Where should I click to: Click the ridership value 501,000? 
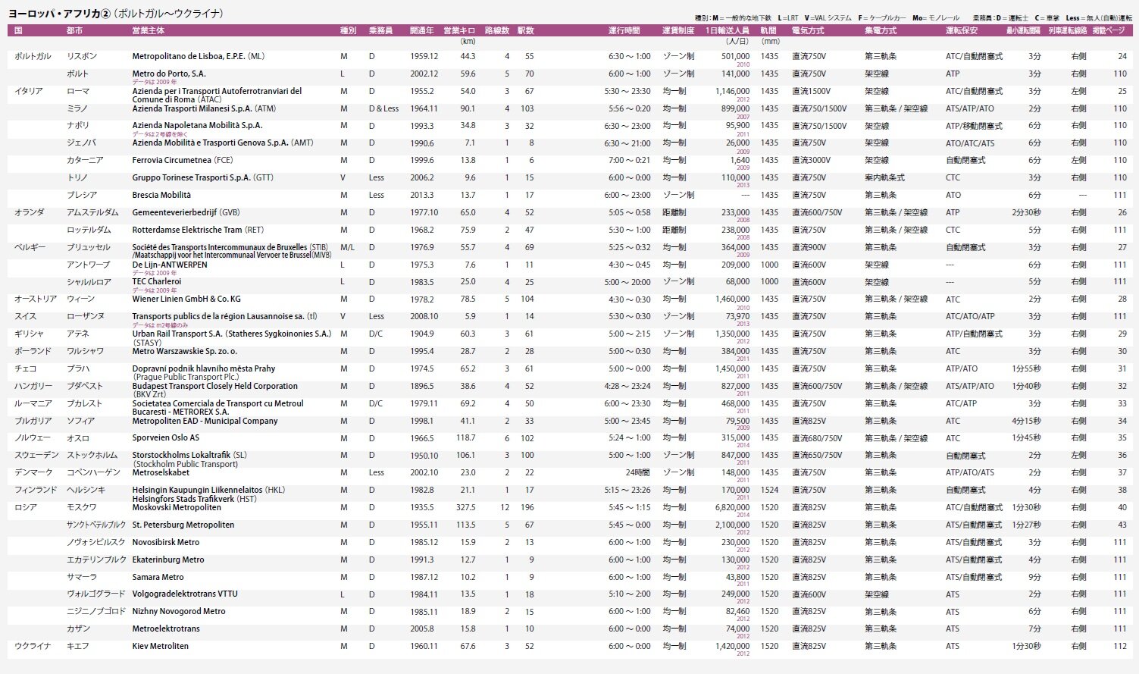[735, 57]
